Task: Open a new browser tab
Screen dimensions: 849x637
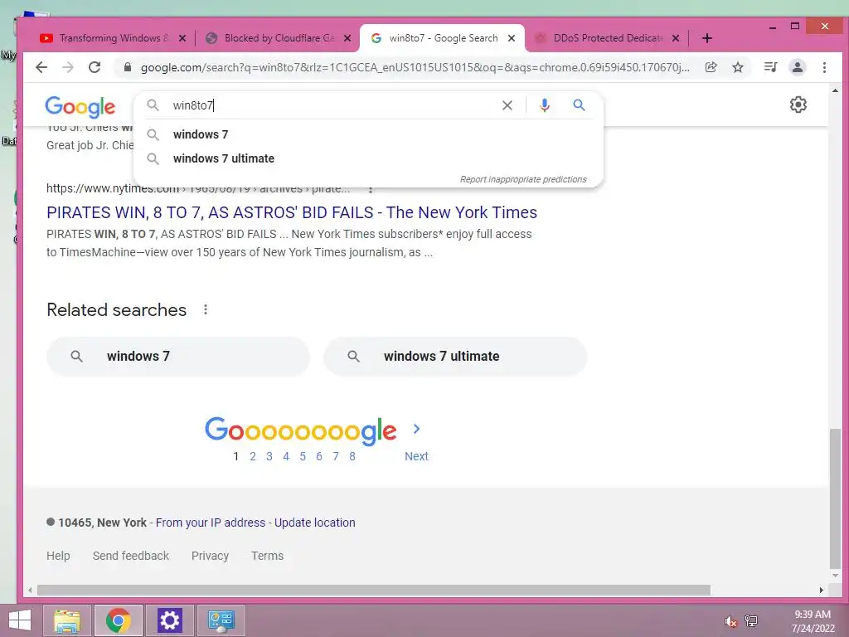Action: point(706,38)
